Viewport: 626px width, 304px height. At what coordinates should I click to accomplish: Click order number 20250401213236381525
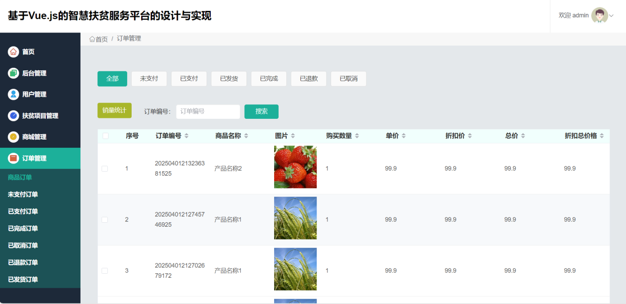180,168
